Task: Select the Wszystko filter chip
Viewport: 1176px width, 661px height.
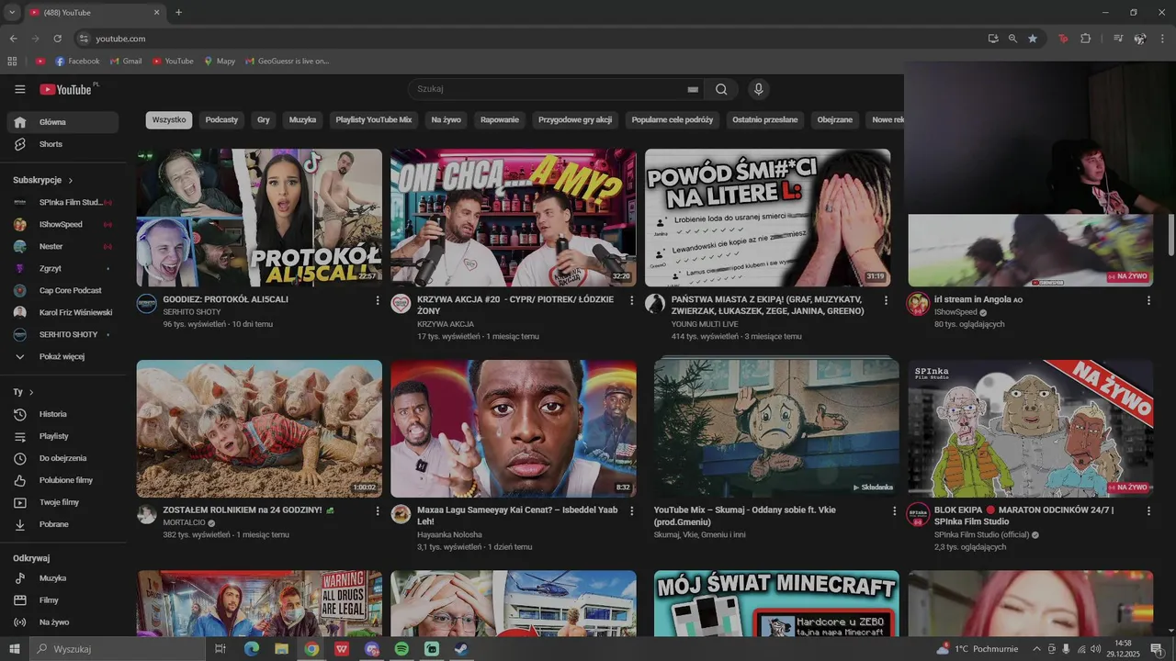Action: tap(169, 120)
